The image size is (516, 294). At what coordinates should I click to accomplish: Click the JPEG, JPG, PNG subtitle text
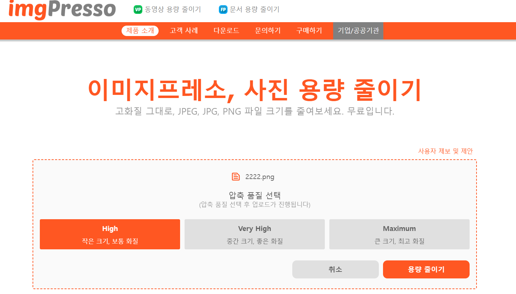(x=255, y=111)
